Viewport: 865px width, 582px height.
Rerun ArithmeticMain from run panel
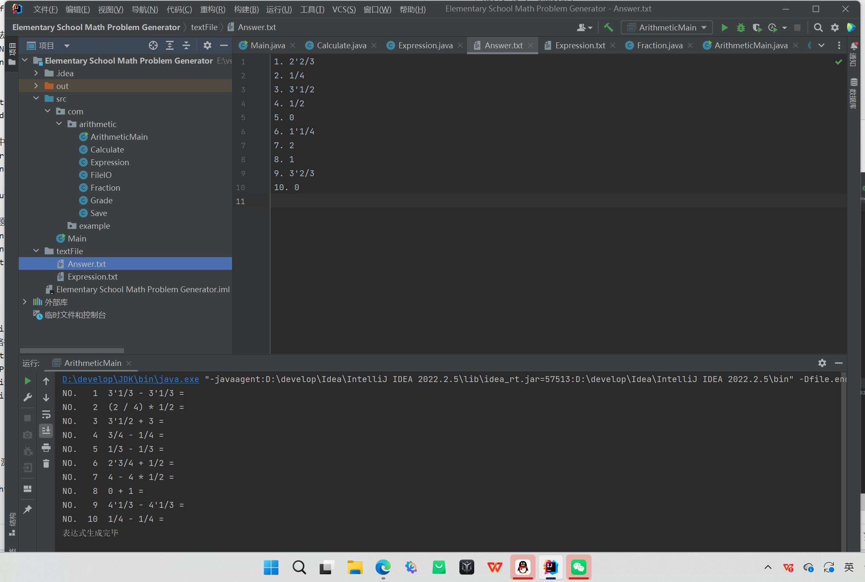pyautogui.click(x=28, y=381)
